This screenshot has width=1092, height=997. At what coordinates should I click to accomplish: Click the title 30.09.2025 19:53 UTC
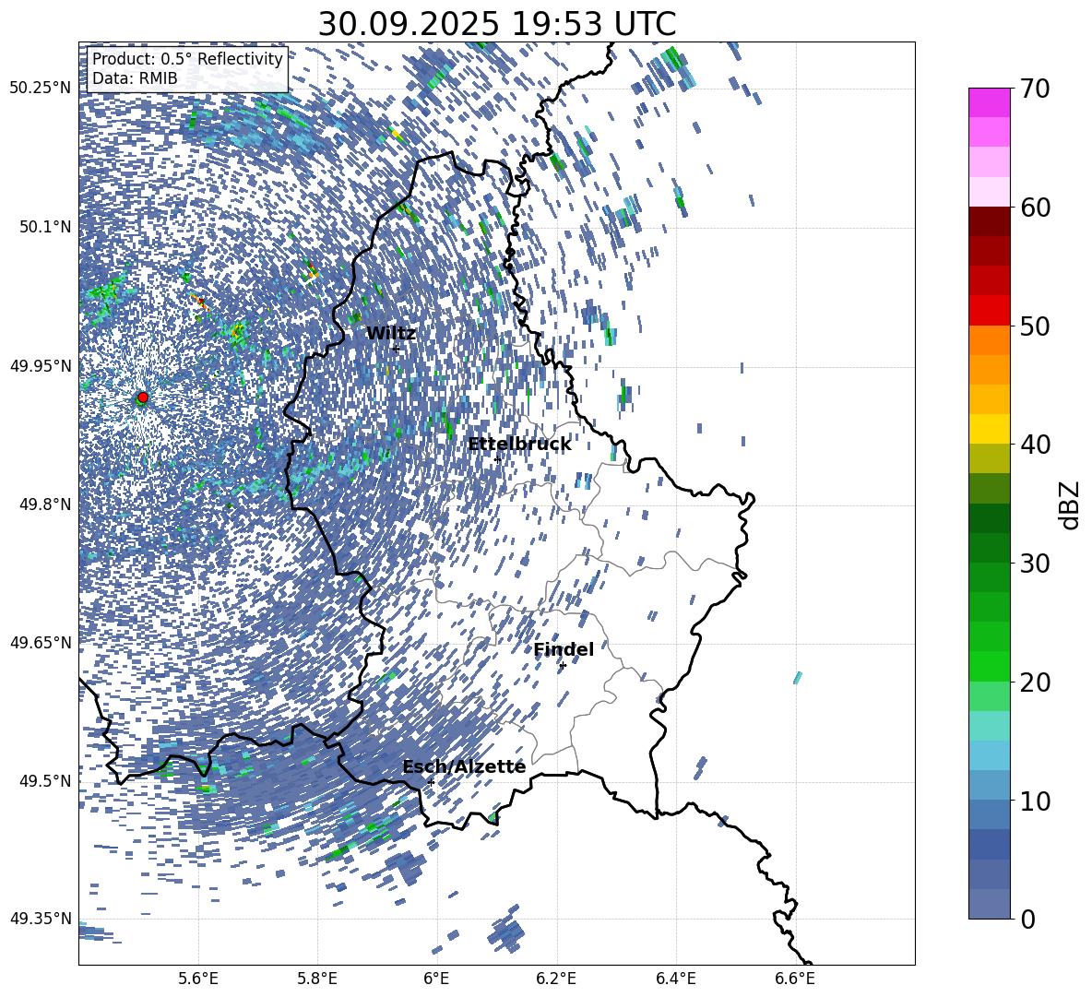click(x=496, y=24)
